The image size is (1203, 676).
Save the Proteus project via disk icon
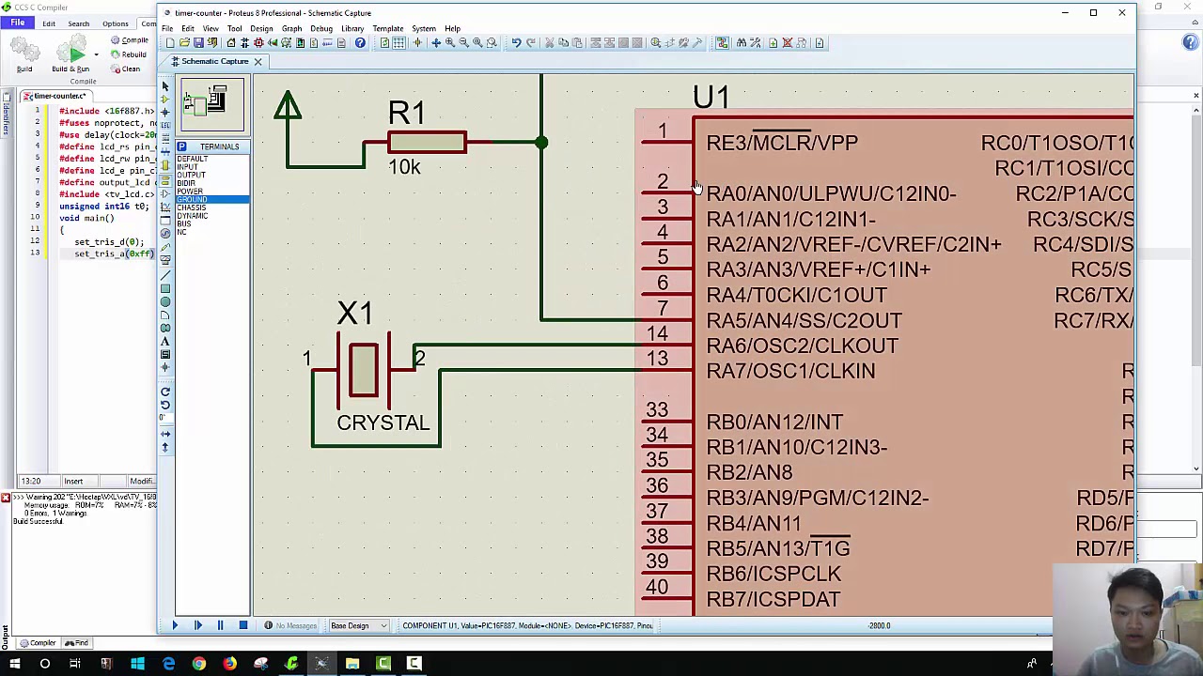tap(198, 43)
